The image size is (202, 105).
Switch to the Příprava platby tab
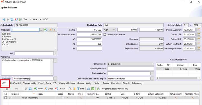point(29,83)
